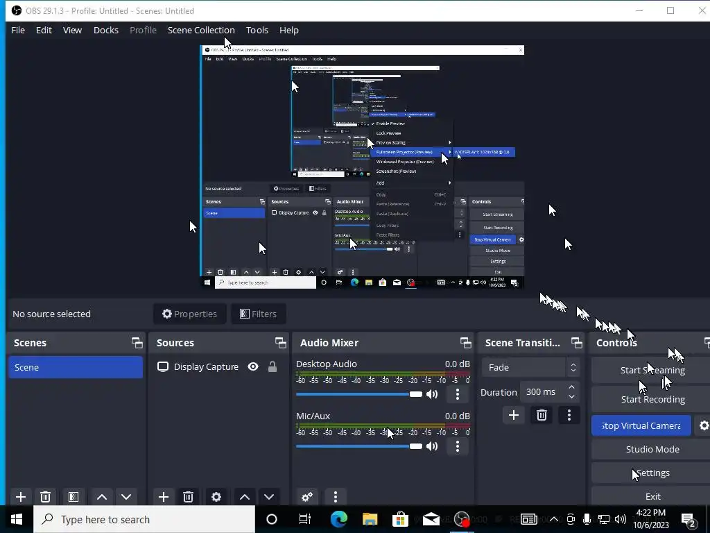Image resolution: width=710 pixels, height=533 pixels.
Task: Open virtual camera settings gear
Action: point(704,425)
